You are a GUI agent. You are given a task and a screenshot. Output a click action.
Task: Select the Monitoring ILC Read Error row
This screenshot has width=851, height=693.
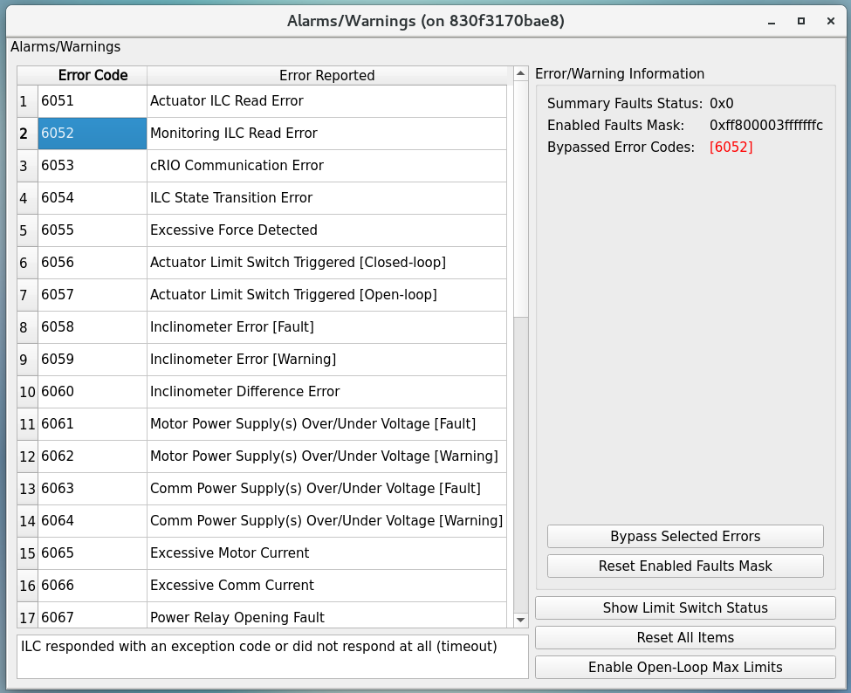(x=326, y=134)
